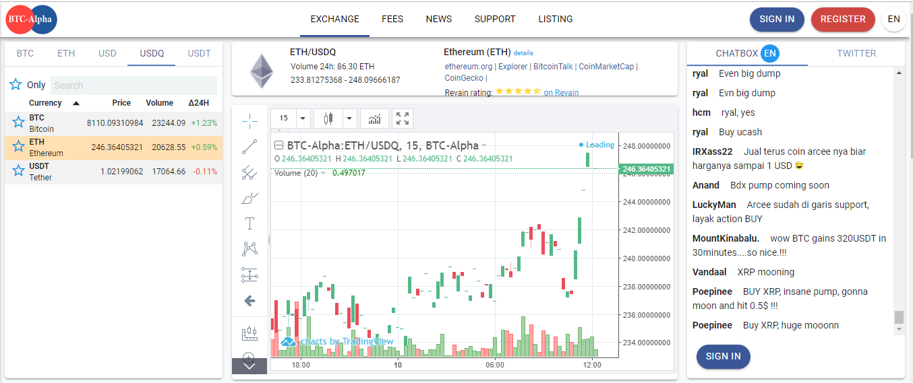
Task: Focus the currency Search field
Action: click(x=134, y=85)
